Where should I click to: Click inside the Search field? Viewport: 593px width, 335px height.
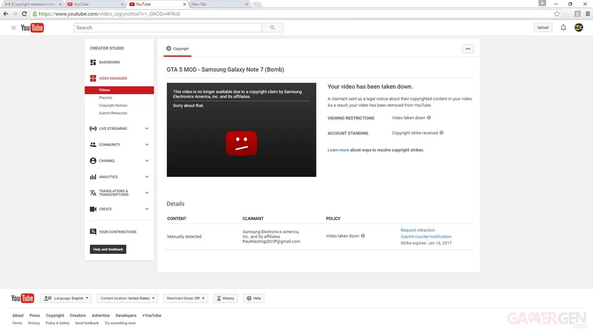click(x=168, y=28)
